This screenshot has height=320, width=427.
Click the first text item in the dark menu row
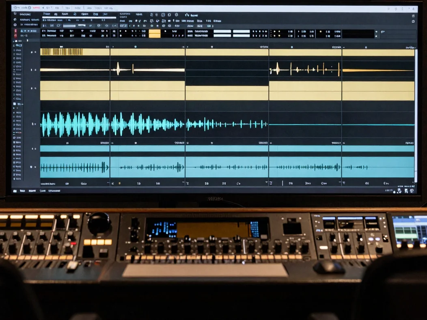pyautogui.click(x=47, y=14)
